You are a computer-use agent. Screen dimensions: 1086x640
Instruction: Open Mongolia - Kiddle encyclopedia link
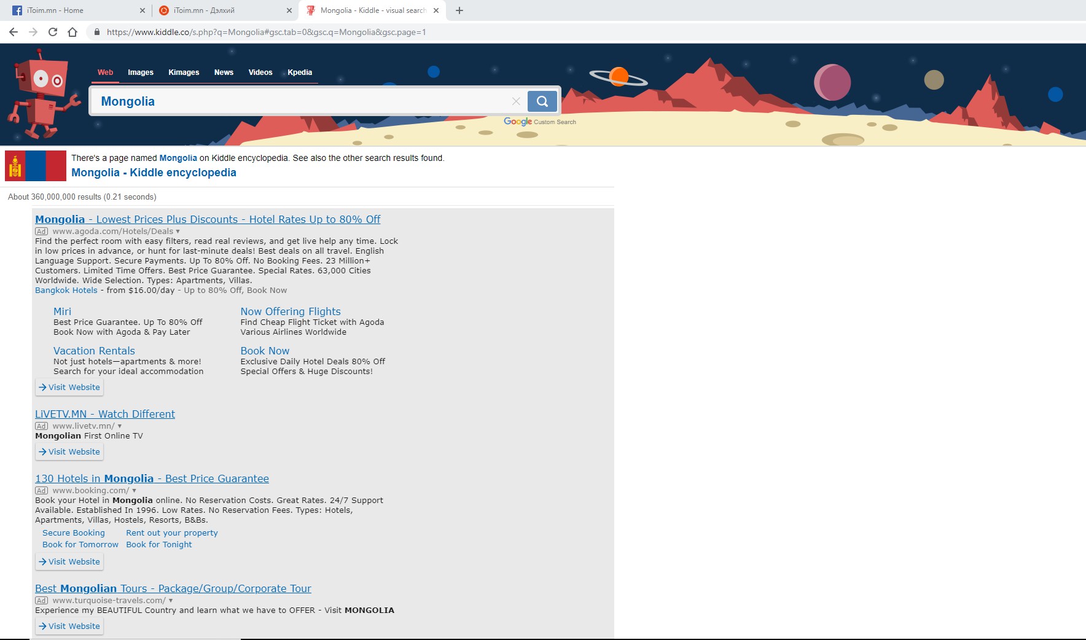154,173
